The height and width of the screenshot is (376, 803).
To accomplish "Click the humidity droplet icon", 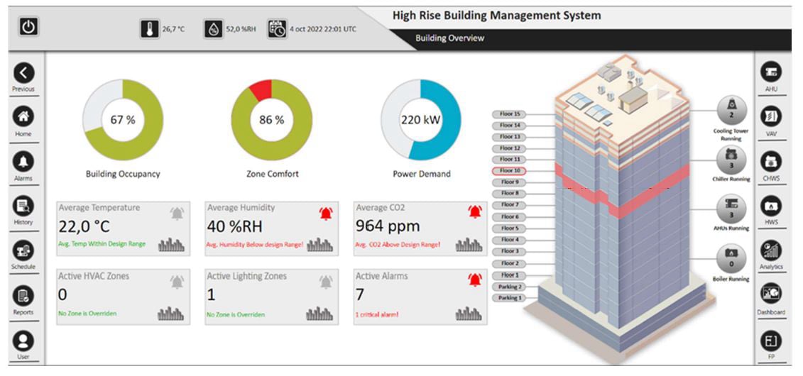I will [x=213, y=29].
